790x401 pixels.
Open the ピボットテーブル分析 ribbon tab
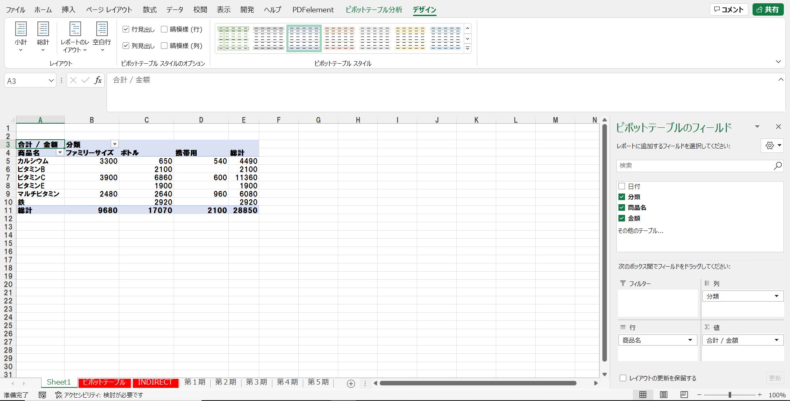pos(374,10)
